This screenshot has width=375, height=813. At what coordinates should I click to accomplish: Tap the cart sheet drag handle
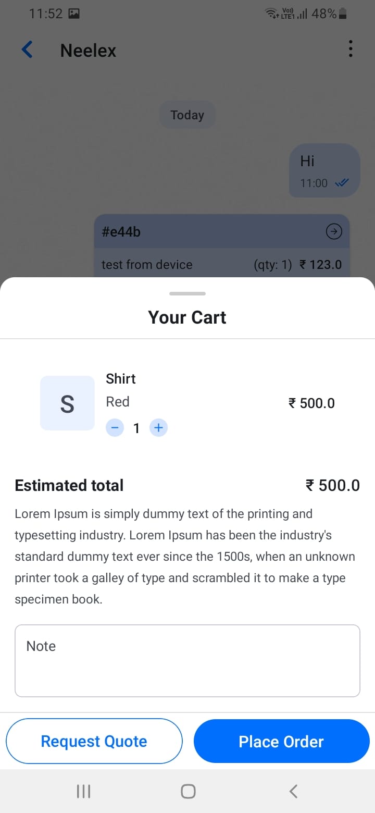(187, 294)
